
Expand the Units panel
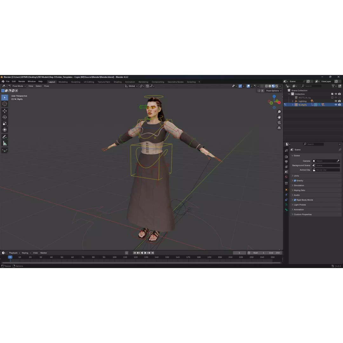point(316,176)
